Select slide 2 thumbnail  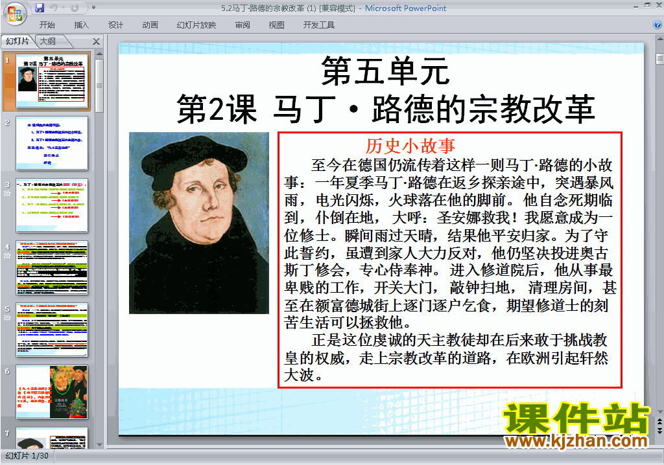tap(52, 143)
